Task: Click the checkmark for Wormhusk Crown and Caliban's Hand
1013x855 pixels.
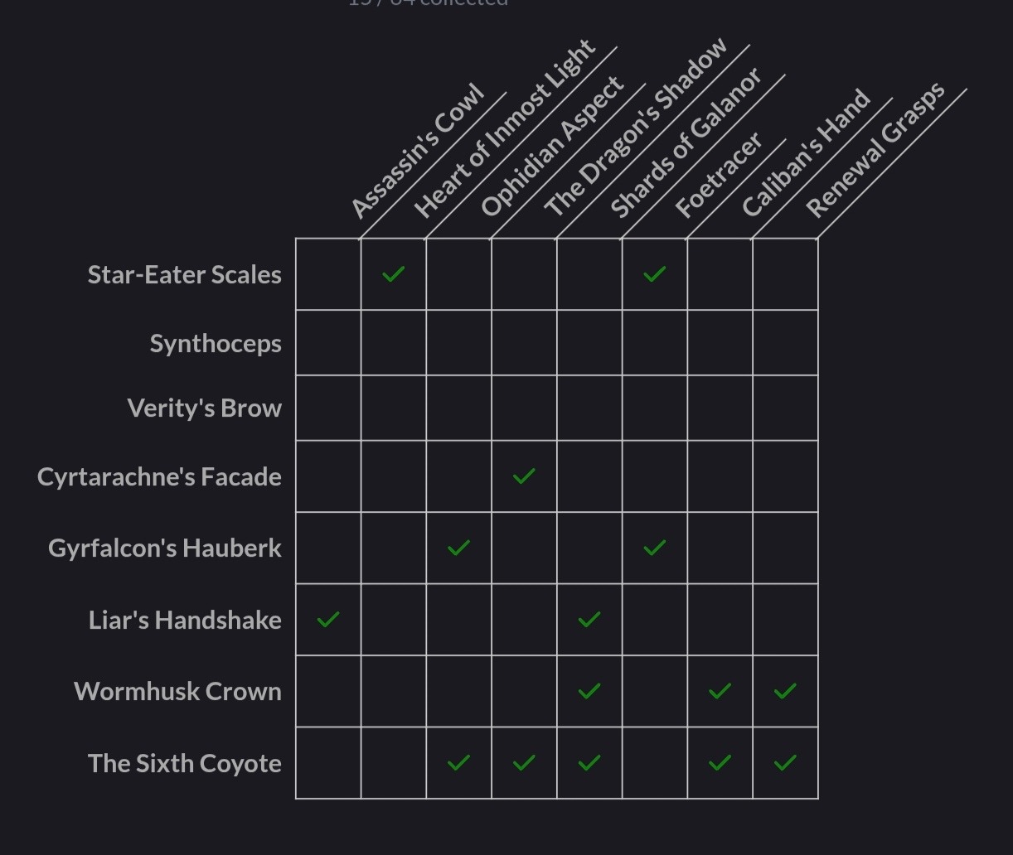Action: [x=720, y=690]
